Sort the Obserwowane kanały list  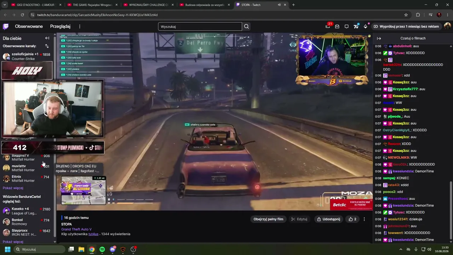click(47, 46)
